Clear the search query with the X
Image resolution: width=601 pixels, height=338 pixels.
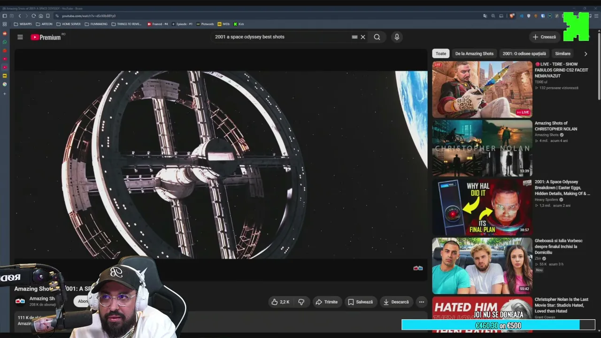click(363, 37)
